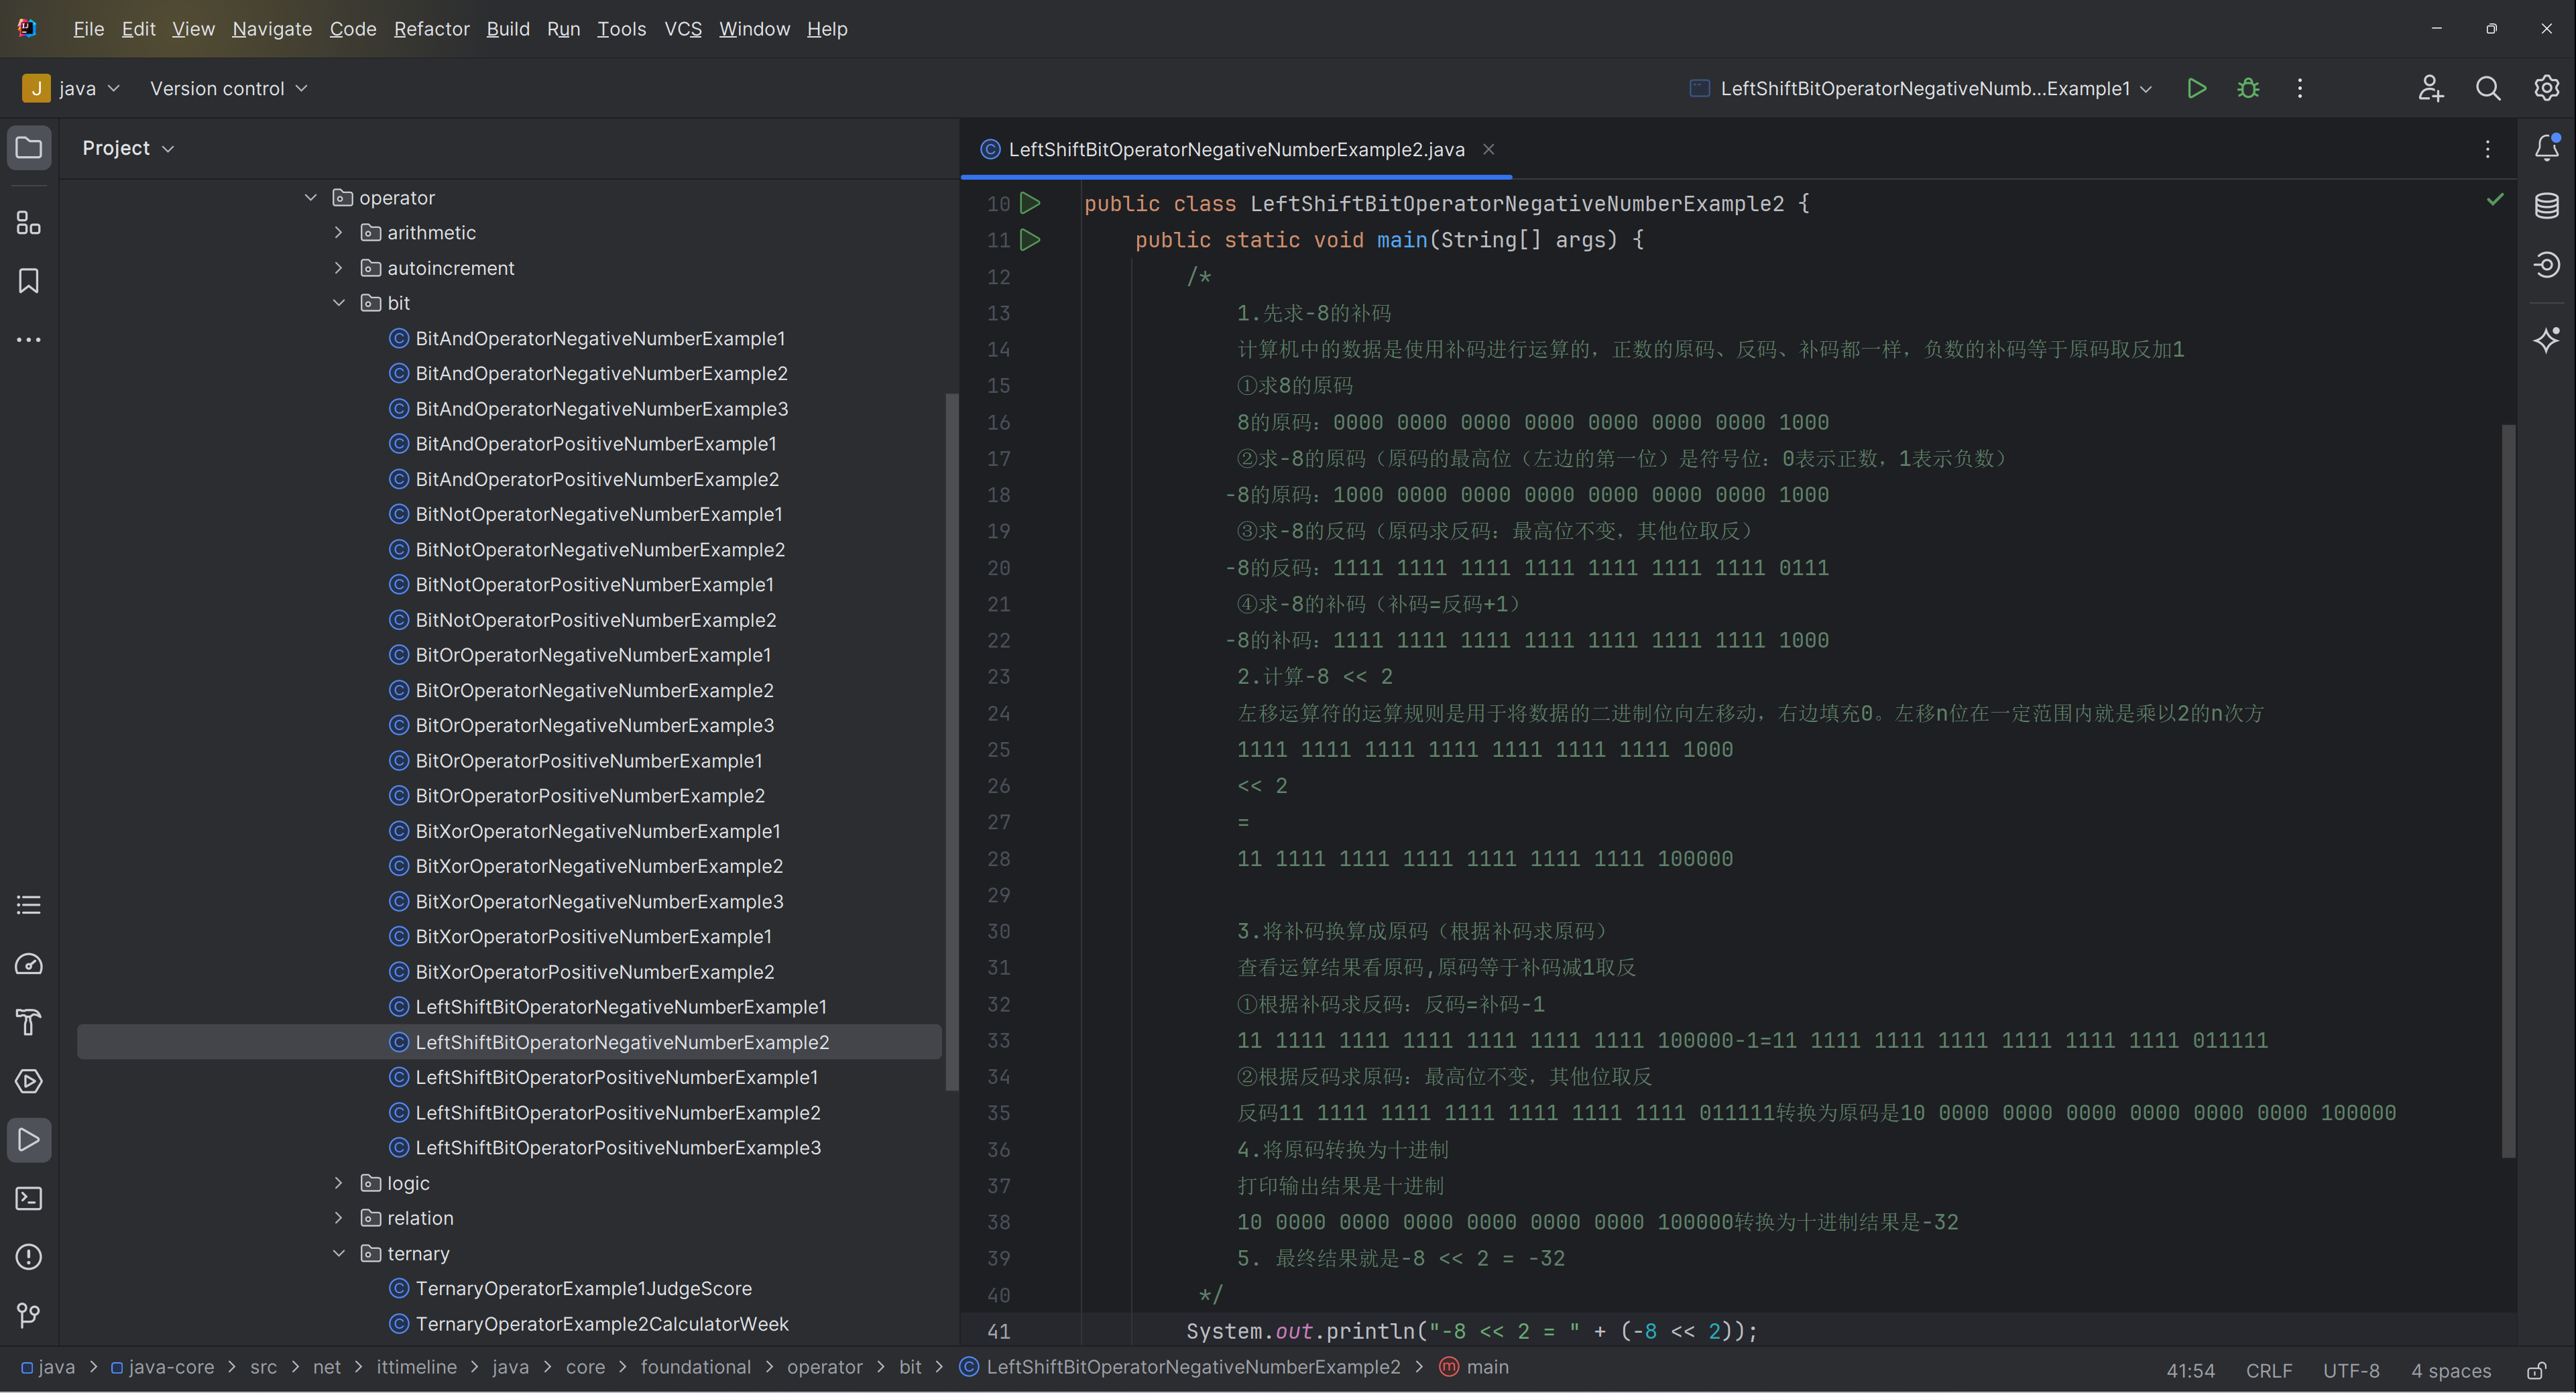Open Search Everywhere magnifier icon
This screenshot has width=2576, height=1393.
2488,88
